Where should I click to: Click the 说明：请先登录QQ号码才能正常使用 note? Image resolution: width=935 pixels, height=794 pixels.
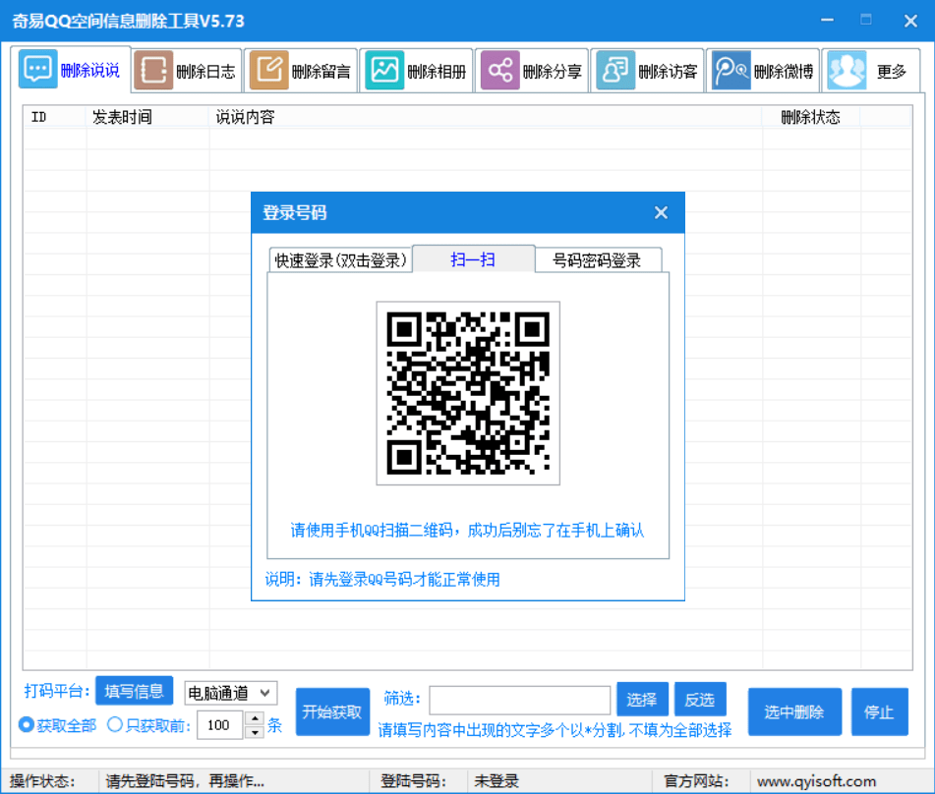pos(382,579)
